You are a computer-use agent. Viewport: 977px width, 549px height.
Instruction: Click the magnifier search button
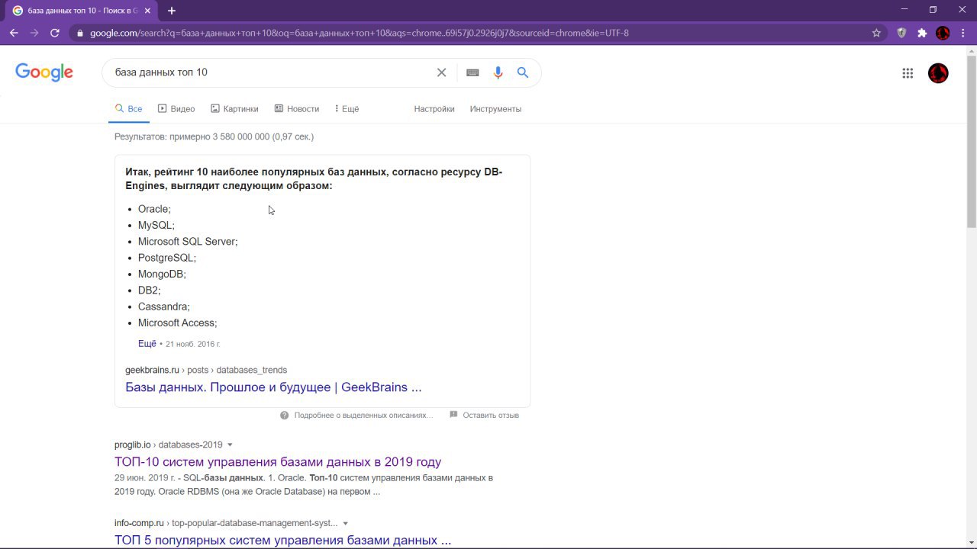pos(523,72)
